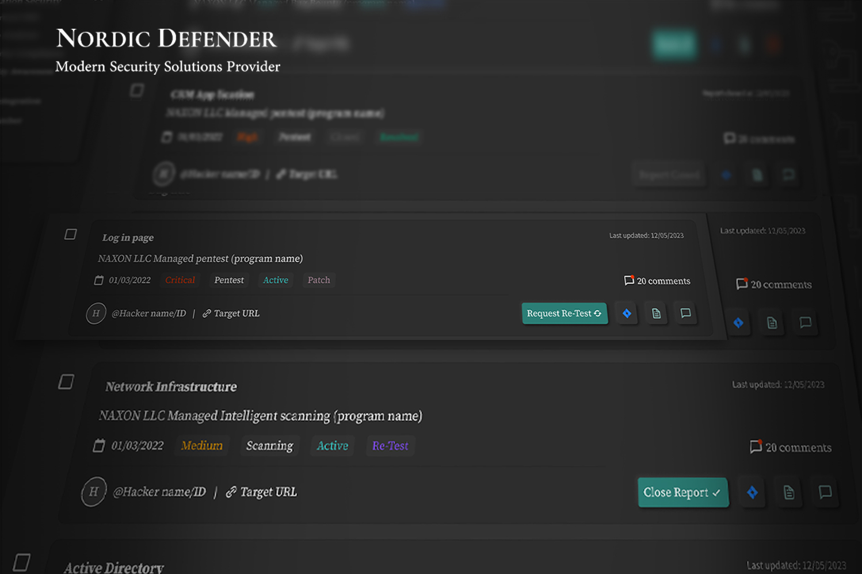
Task: Open the chat bubble icon on Network Infrastructure row
Action: (825, 492)
